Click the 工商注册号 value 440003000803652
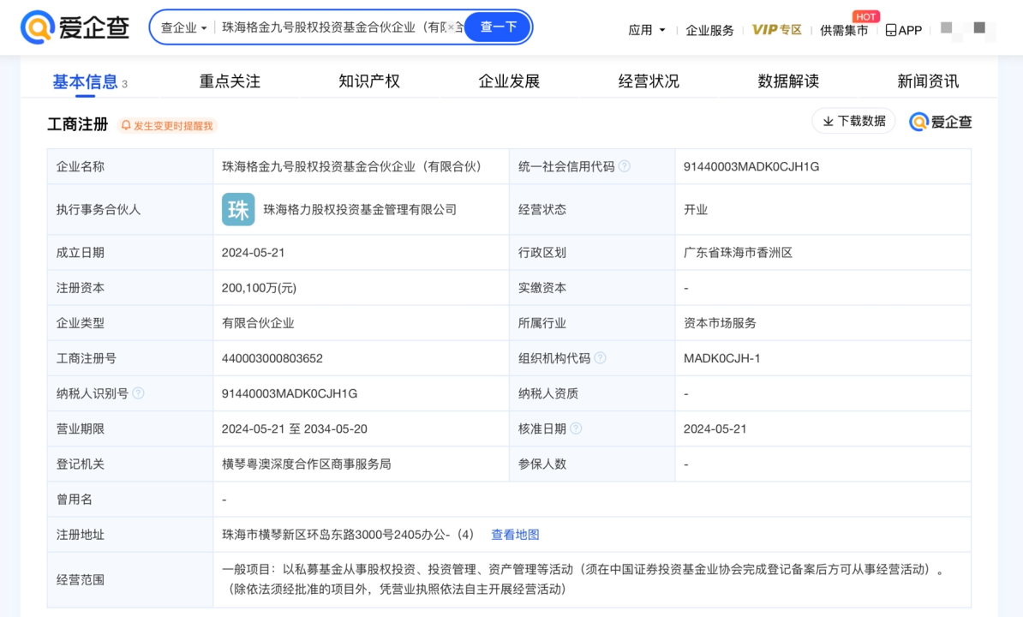This screenshot has height=617, width=1023. click(272, 358)
